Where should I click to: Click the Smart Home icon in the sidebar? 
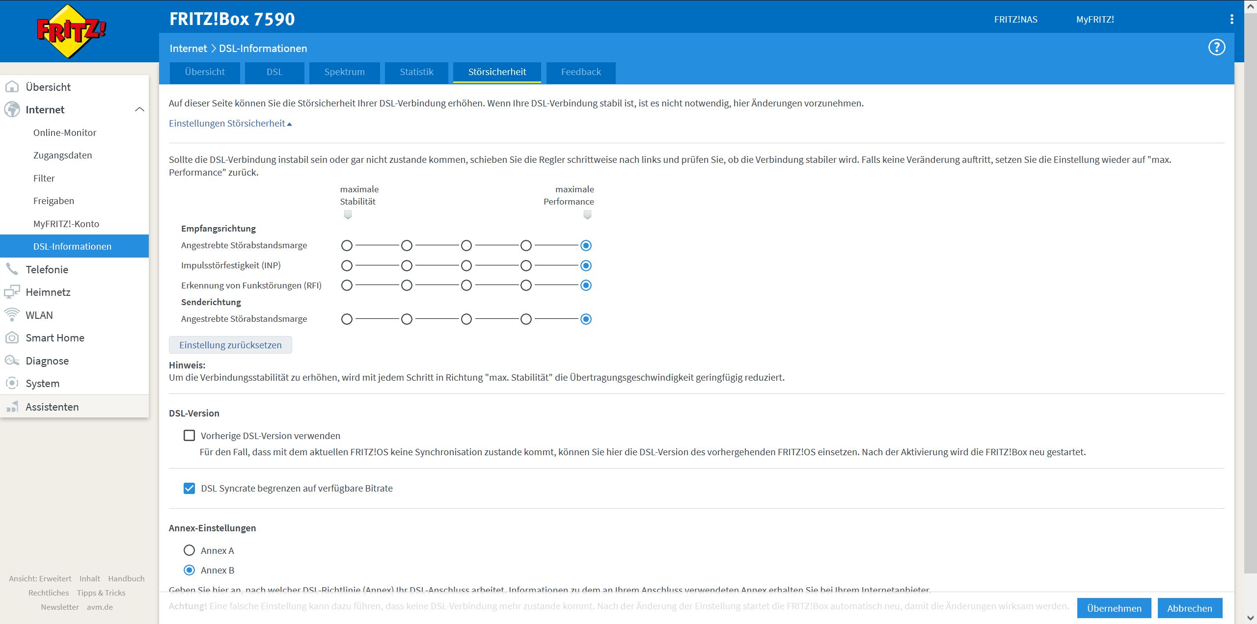pyautogui.click(x=12, y=338)
